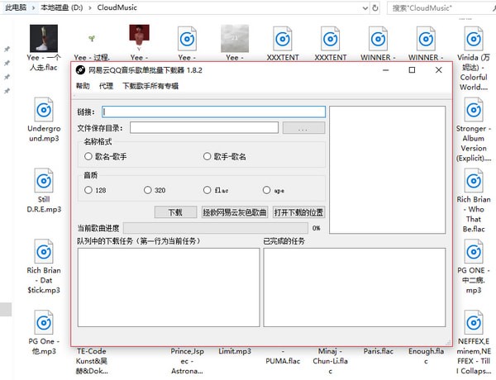Expand the chevron after 此电脑 in breadcrumb
Viewport: 496px width, 380px height.
(x=34, y=8)
